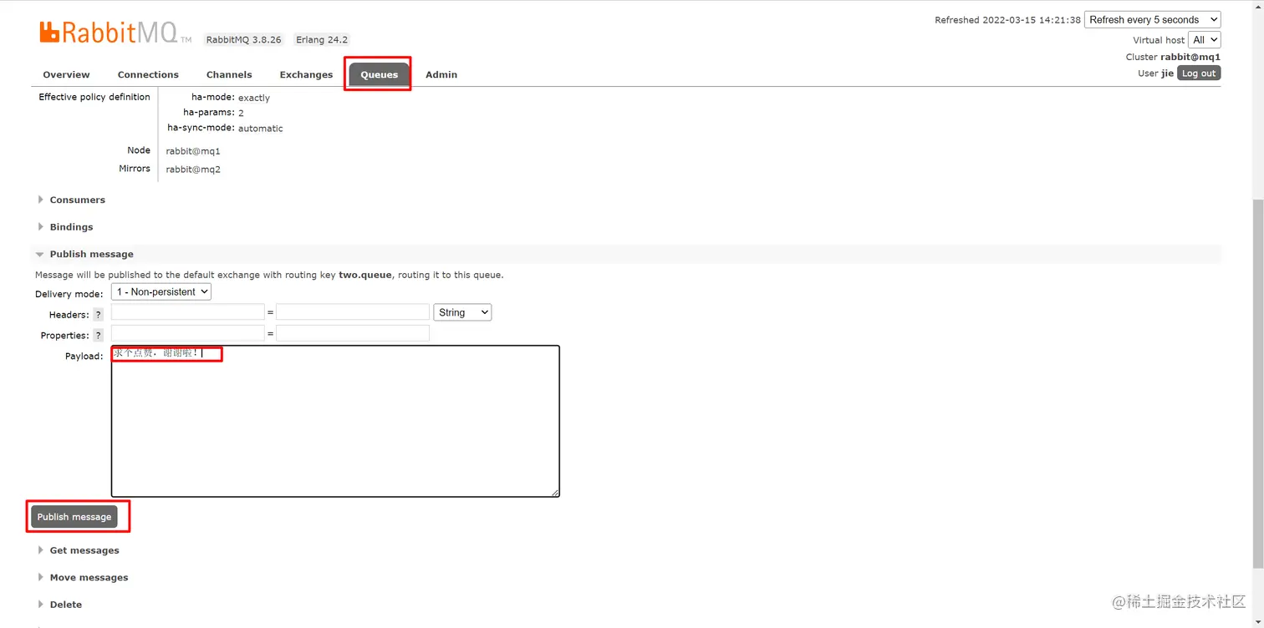Focus the Headers name input field

coord(188,311)
